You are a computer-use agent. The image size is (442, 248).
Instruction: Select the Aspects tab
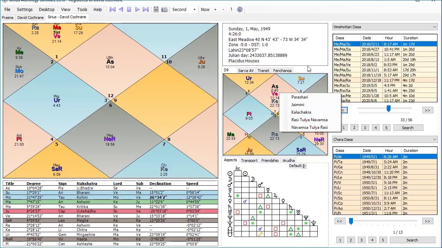click(x=230, y=160)
